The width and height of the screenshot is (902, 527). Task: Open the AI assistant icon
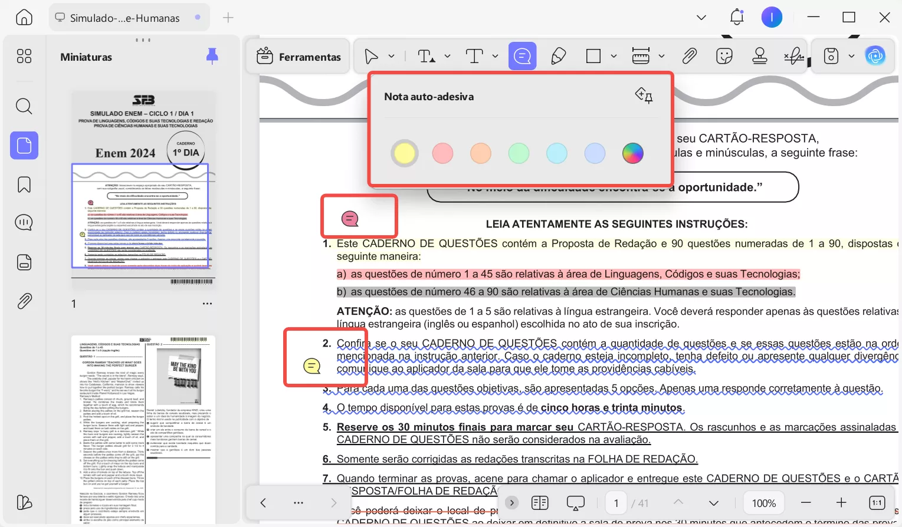tap(875, 55)
